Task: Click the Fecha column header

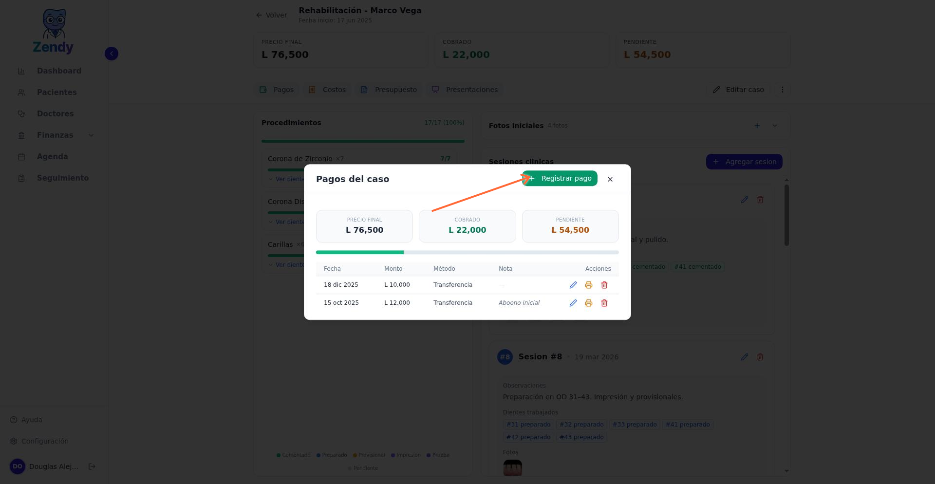Action: pos(332,269)
